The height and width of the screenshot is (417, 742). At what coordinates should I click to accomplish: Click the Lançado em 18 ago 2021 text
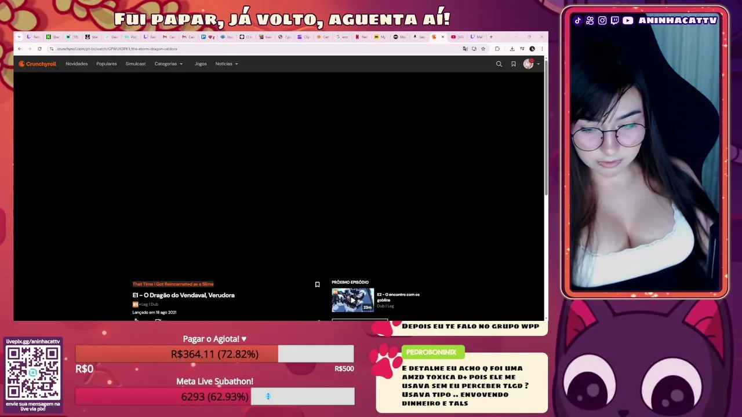(154, 312)
